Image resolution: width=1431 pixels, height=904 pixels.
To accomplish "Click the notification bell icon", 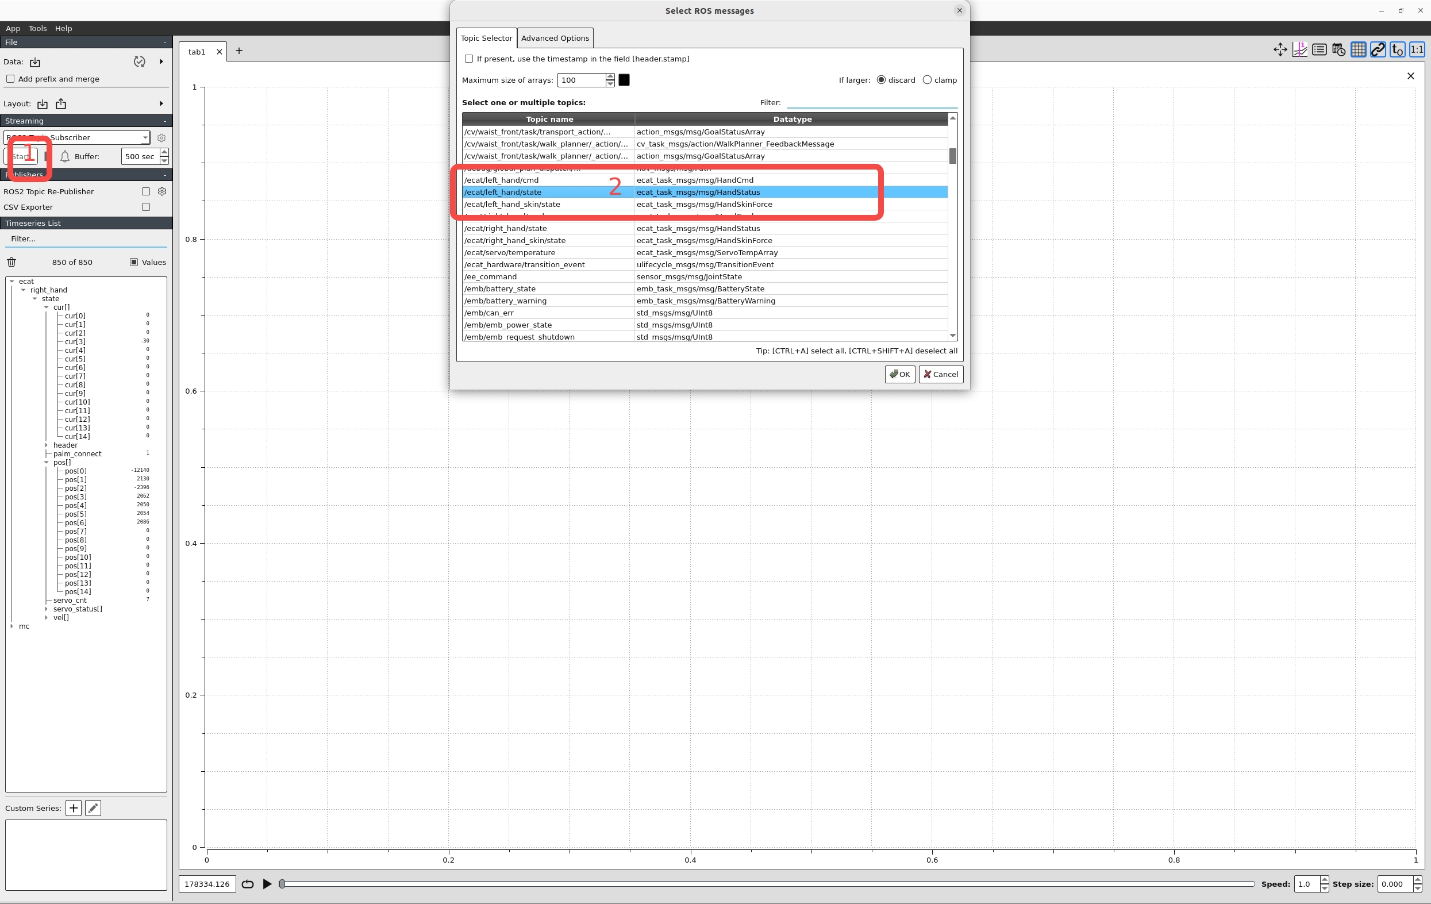I will click(65, 156).
